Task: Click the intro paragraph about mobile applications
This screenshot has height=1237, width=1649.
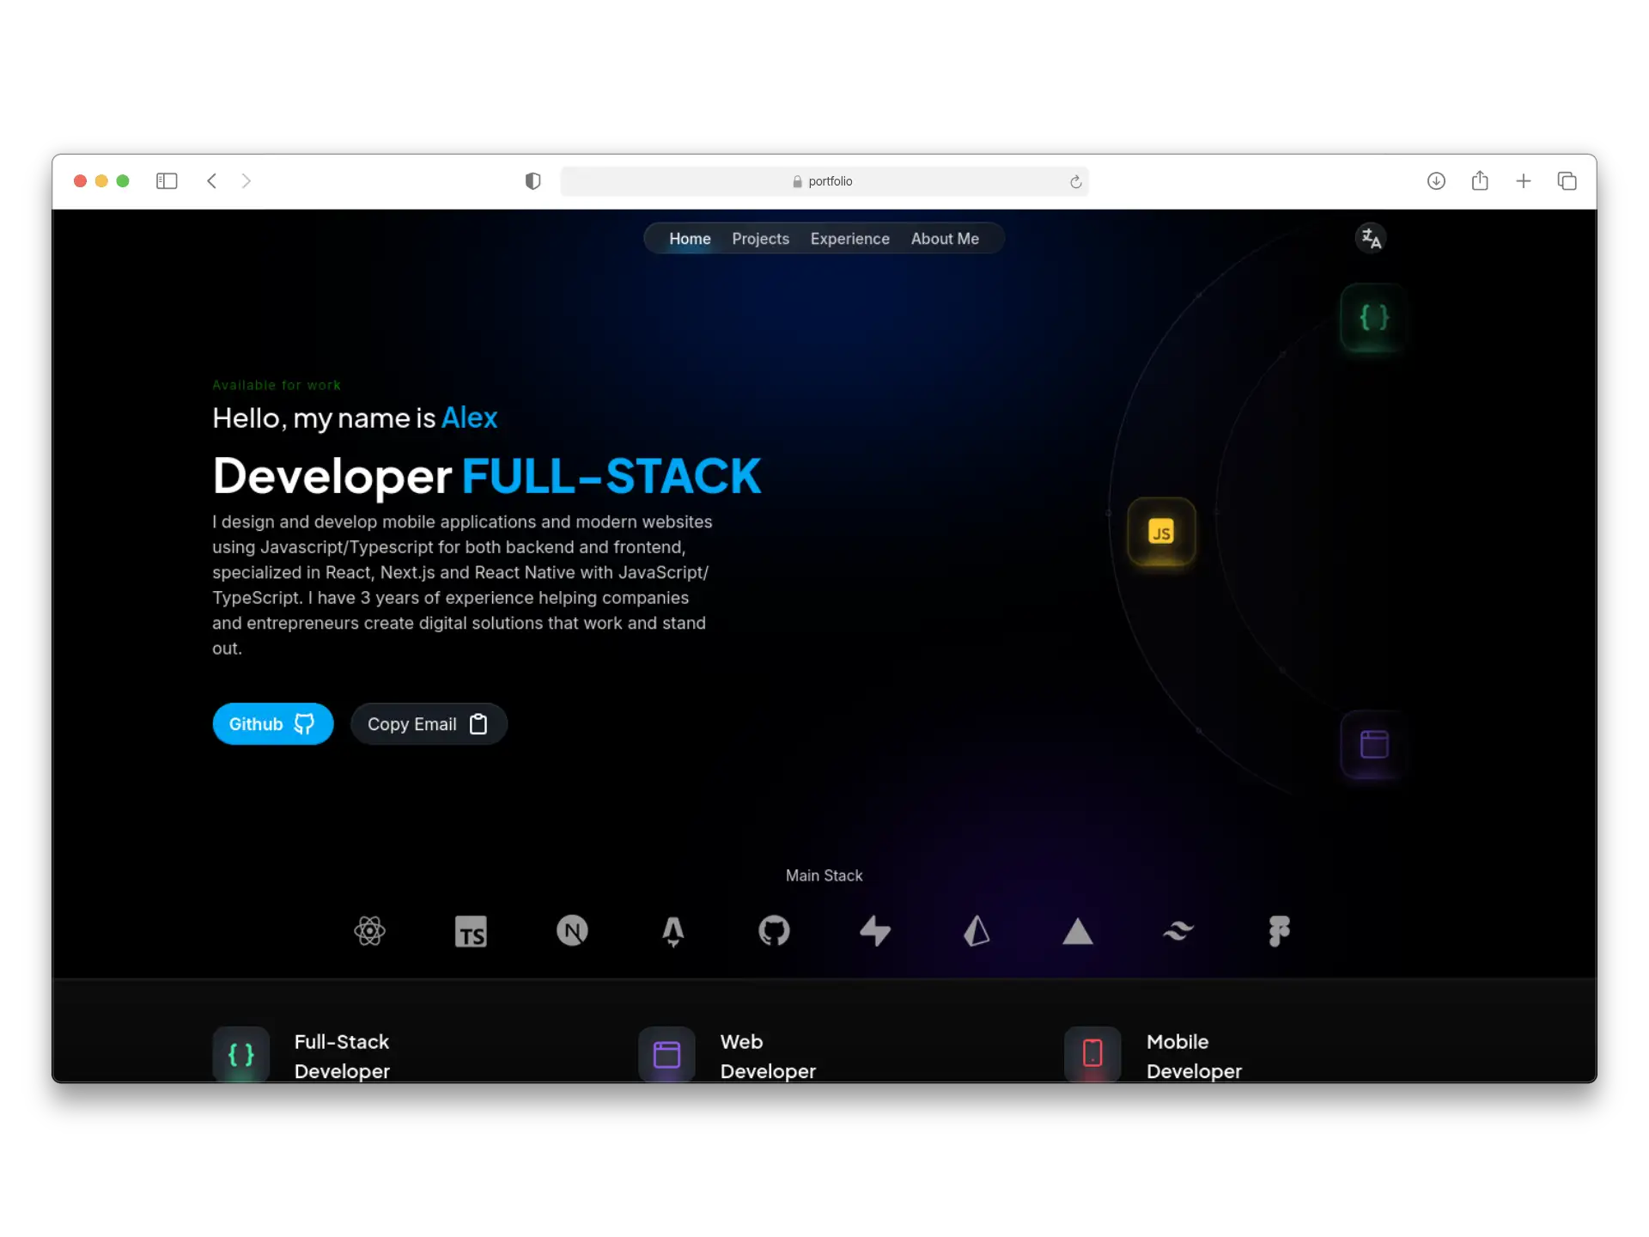Action: (x=462, y=585)
